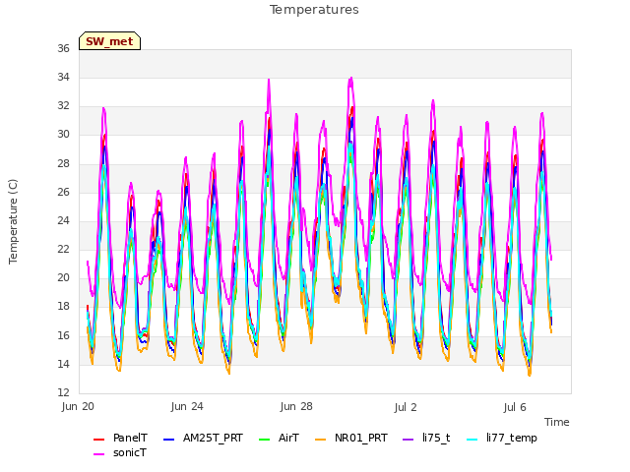Click the blue AM25T_PRT legend swatch
Viewport: 630px width, 472px height.
[168, 440]
